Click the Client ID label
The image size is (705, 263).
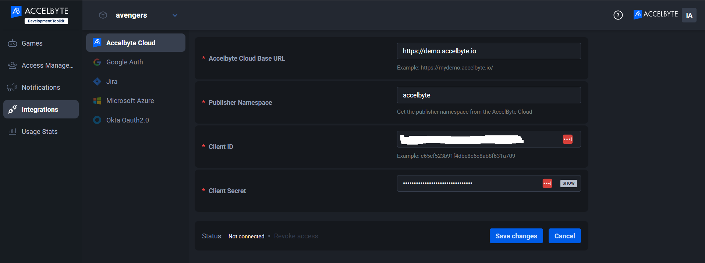click(x=221, y=147)
